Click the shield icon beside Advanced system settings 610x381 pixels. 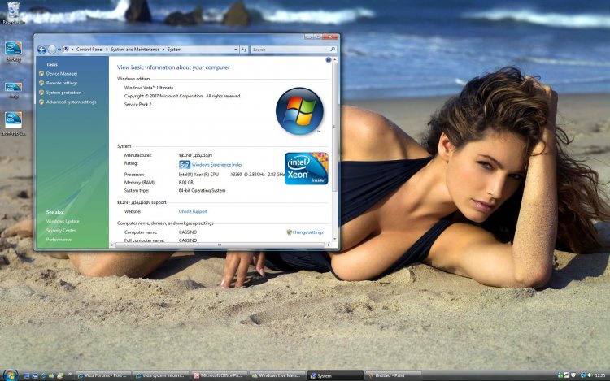(x=41, y=102)
